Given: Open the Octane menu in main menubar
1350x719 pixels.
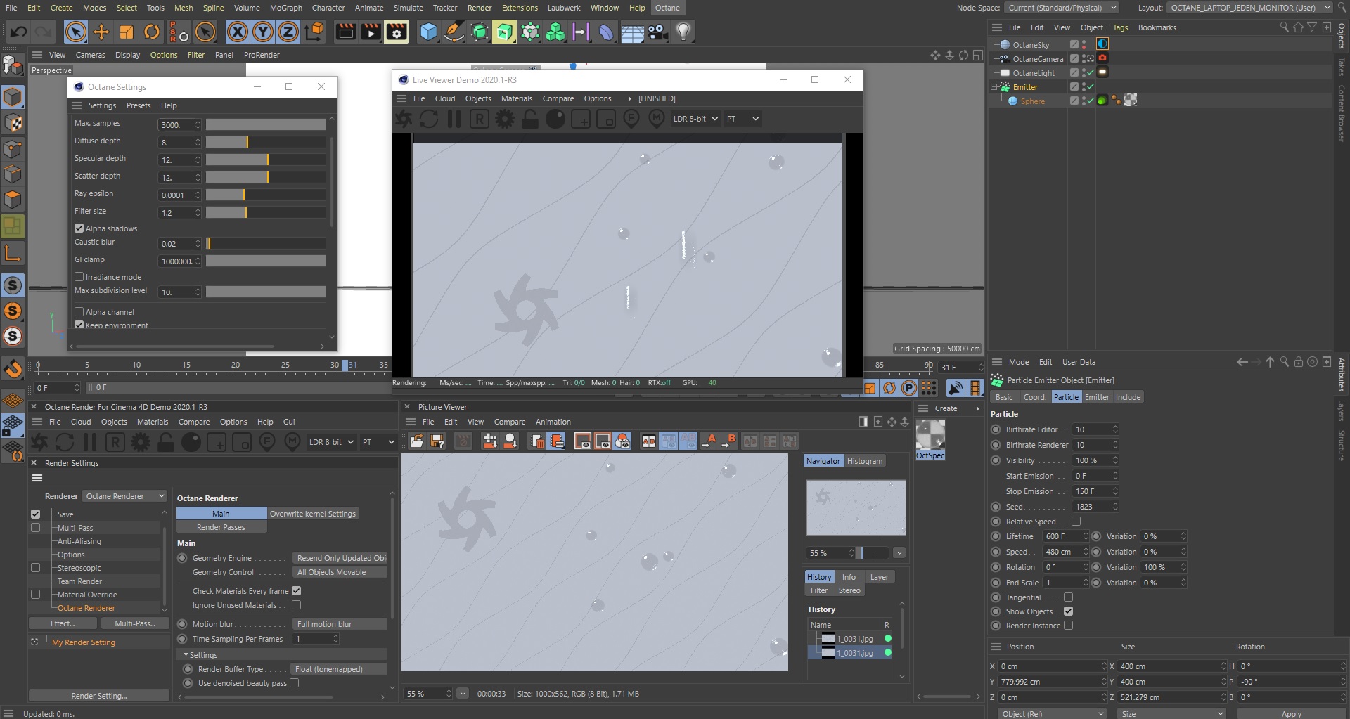Looking at the screenshot, I should point(667,8).
